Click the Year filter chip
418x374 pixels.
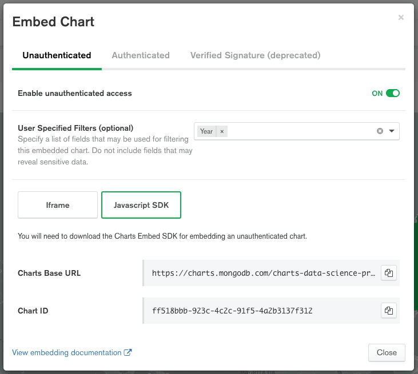pos(206,131)
